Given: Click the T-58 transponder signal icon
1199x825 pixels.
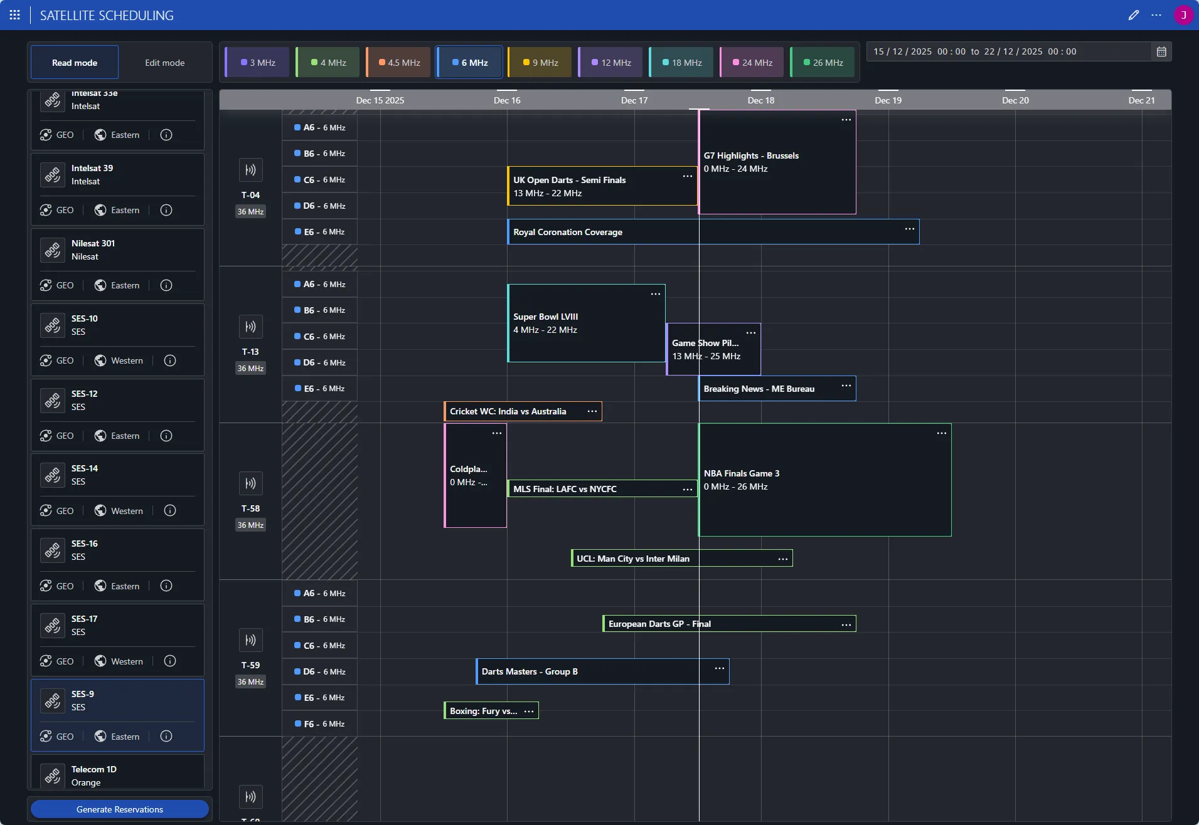Looking at the screenshot, I should [x=250, y=483].
